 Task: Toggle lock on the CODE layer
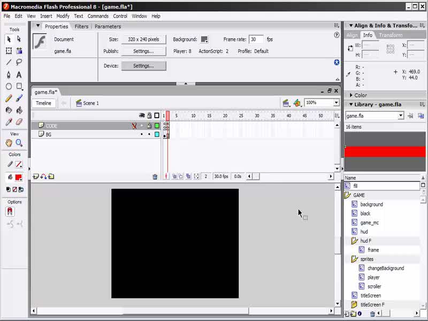pos(149,126)
